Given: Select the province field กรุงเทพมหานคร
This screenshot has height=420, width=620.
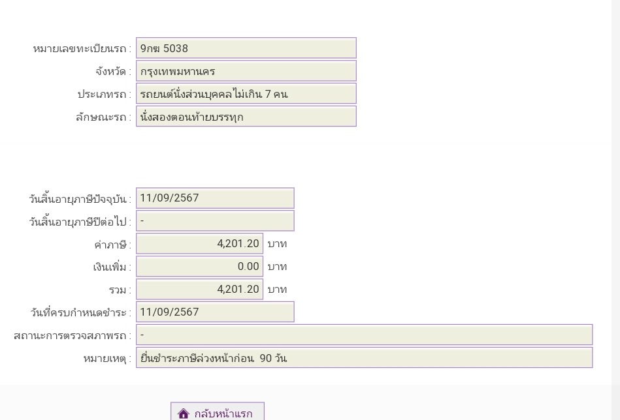Looking at the screenshot, I should point(246,71).
